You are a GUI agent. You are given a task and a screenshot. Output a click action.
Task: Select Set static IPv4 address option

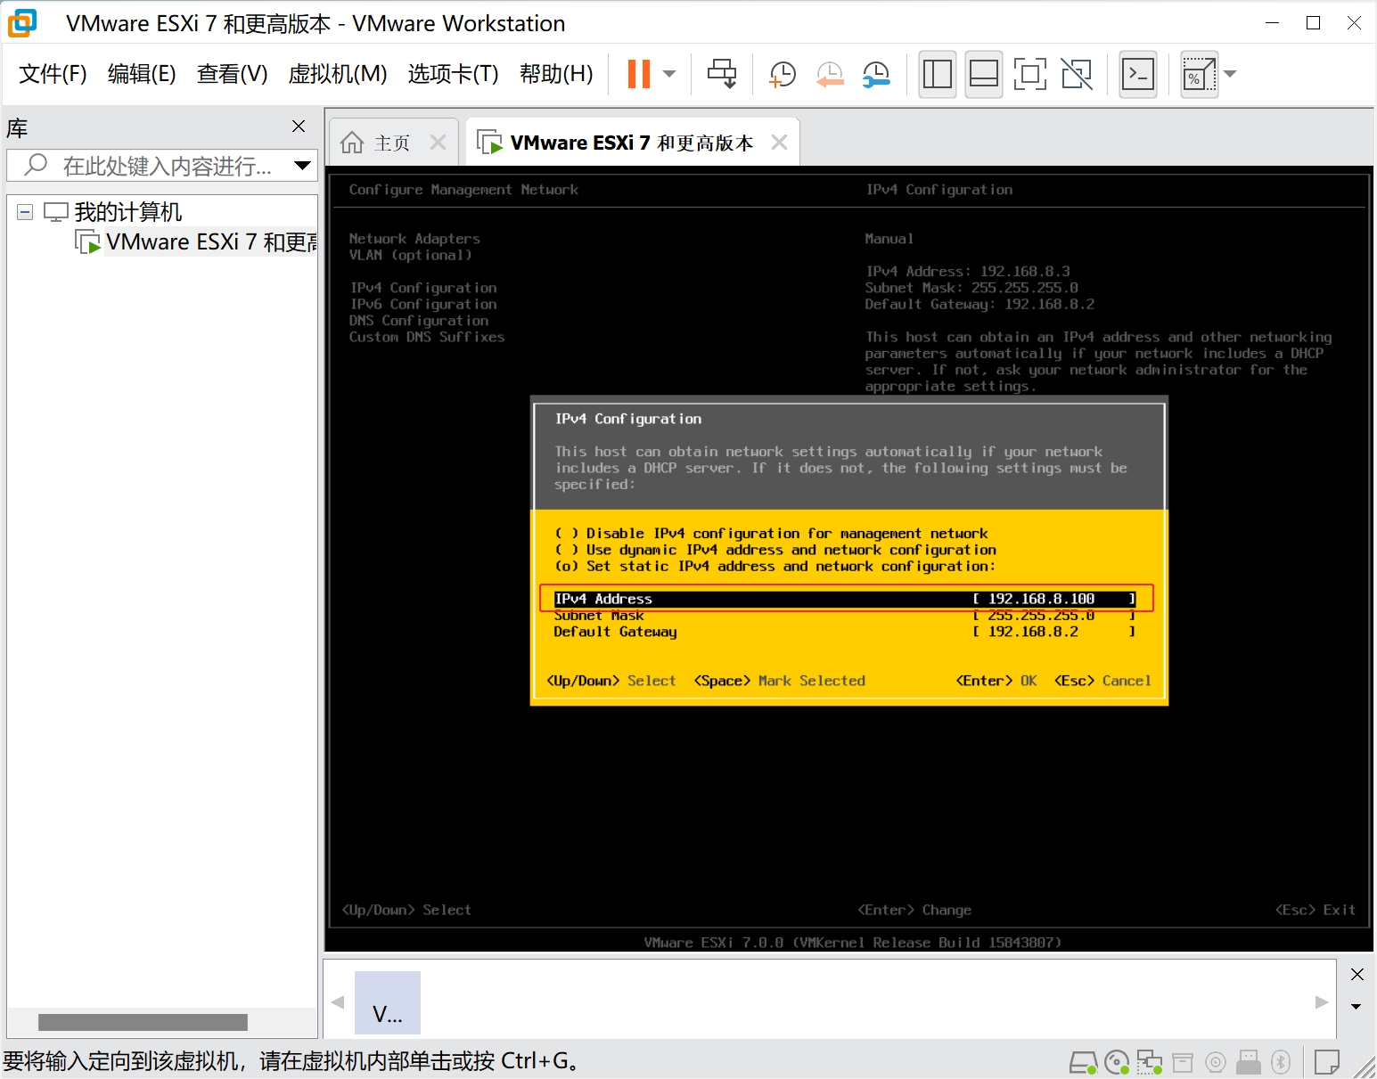(567, 567)
